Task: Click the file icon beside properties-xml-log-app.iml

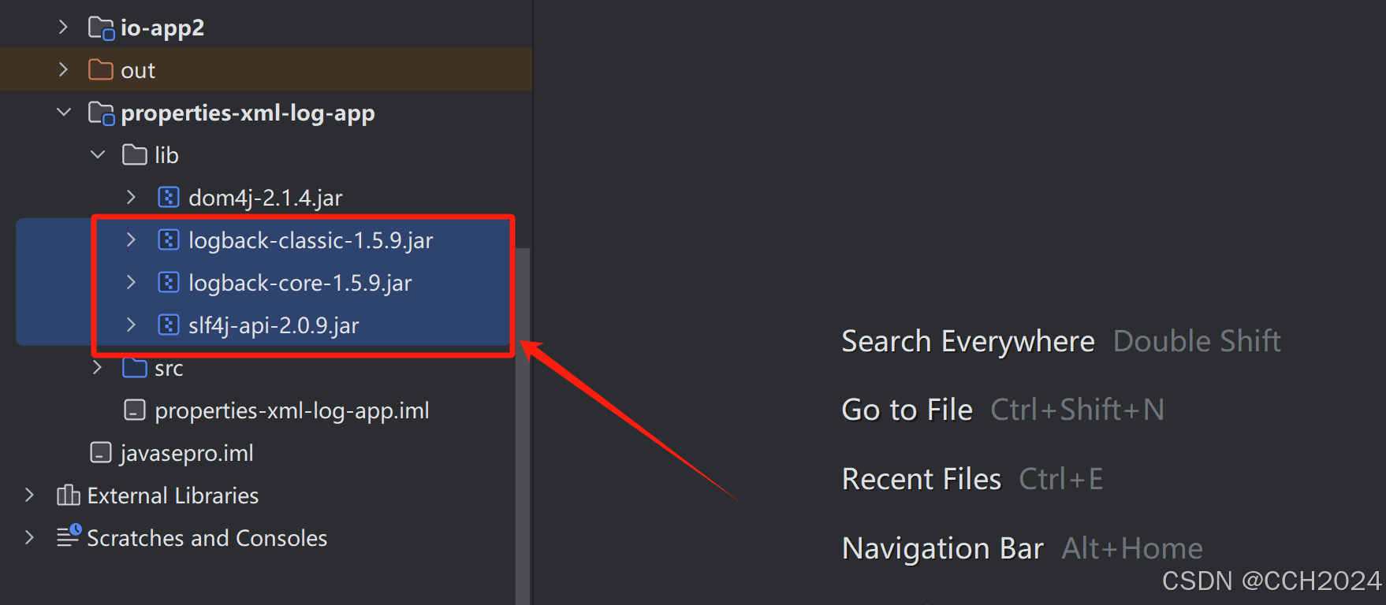Action: click(x=134, y=410)
